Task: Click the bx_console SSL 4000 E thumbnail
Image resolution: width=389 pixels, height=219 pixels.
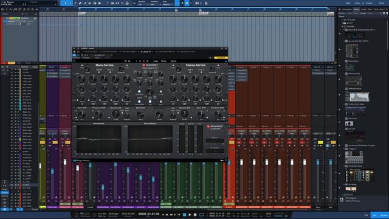Action: [352, 50]
